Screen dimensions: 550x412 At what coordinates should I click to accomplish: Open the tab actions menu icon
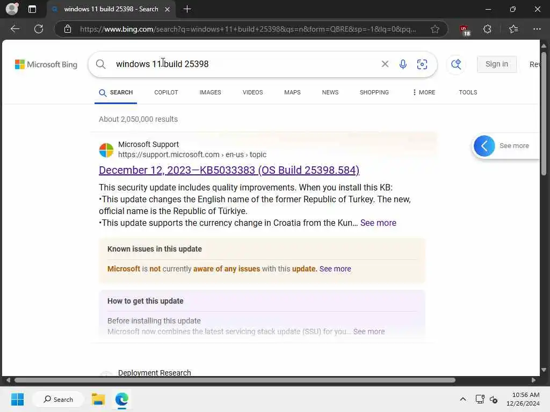pyautogui.click(x=32, y=9)
